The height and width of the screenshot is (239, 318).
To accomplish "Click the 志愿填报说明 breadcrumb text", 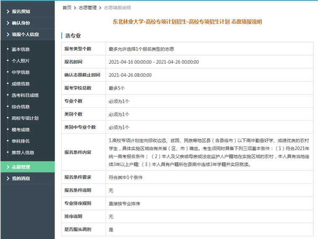I will click(x=117, y=8).
